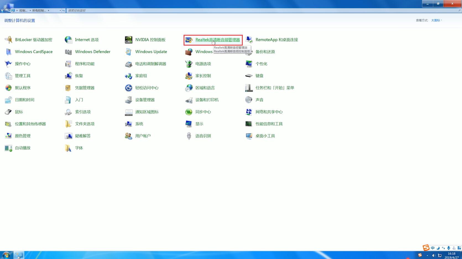Image resolution: width=462 pixels, height=259 pixels.
Task: Click 通知区域图标 link
Action: point(147,112)
